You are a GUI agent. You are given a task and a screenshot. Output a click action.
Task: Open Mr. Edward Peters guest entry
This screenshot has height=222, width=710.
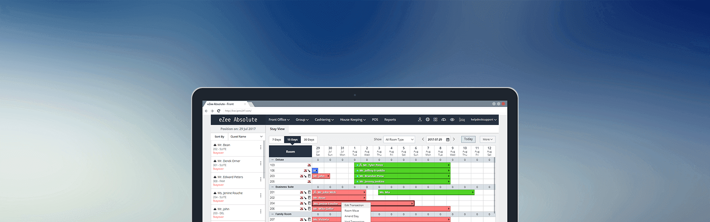click(237, 180)
